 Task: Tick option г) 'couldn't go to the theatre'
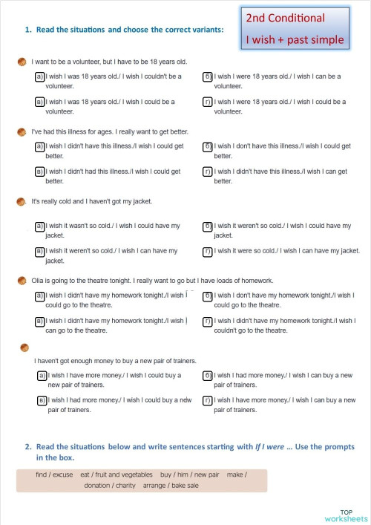[x=208, y=322]
